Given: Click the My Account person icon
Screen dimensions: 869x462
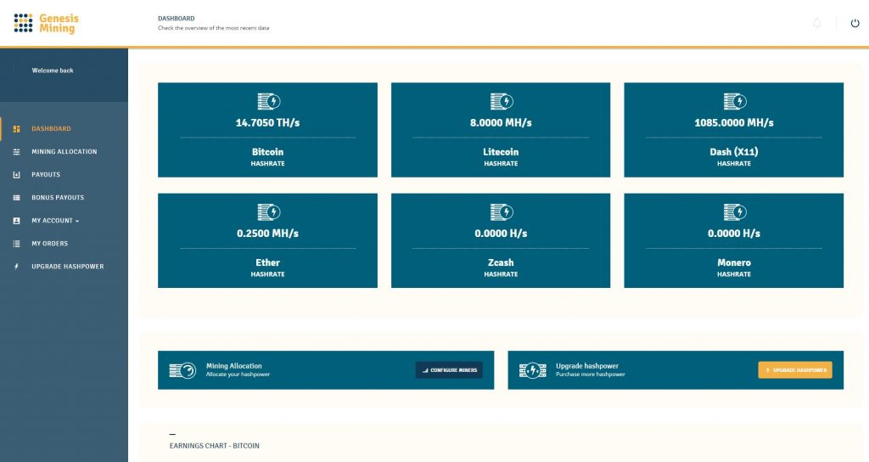Looking at the screenshot, I should click(x=17, y=221).
